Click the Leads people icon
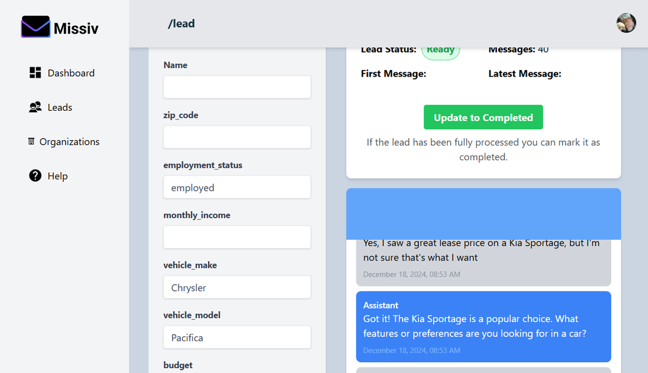 pyautogui.click(x=35, y=107)
